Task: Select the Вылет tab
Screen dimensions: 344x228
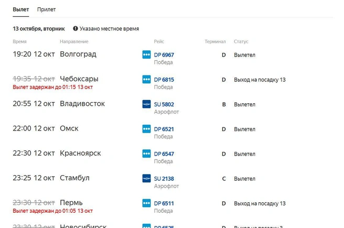Action: click(21, 9)
